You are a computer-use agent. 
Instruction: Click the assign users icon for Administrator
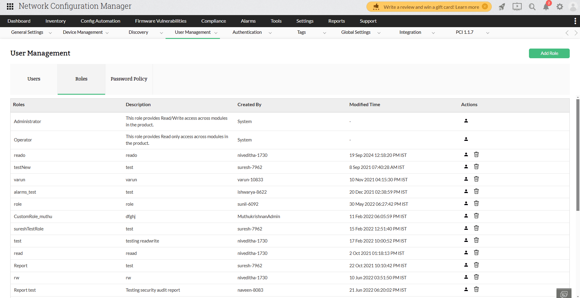[466, 120]
